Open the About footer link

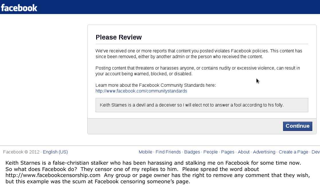(x=244, y=152)
